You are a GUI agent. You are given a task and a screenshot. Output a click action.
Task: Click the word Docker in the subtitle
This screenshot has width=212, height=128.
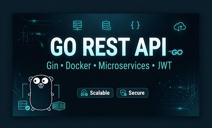(78, 66)
